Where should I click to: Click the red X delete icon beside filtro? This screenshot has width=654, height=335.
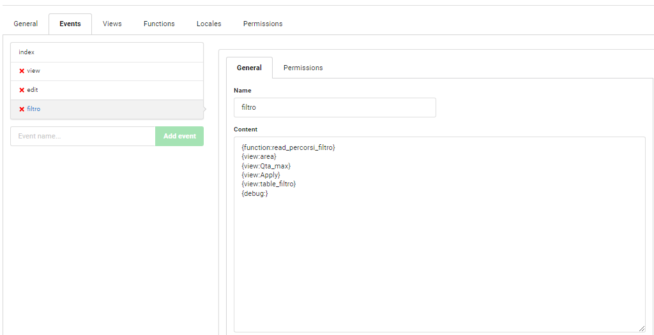click(22, 109)
